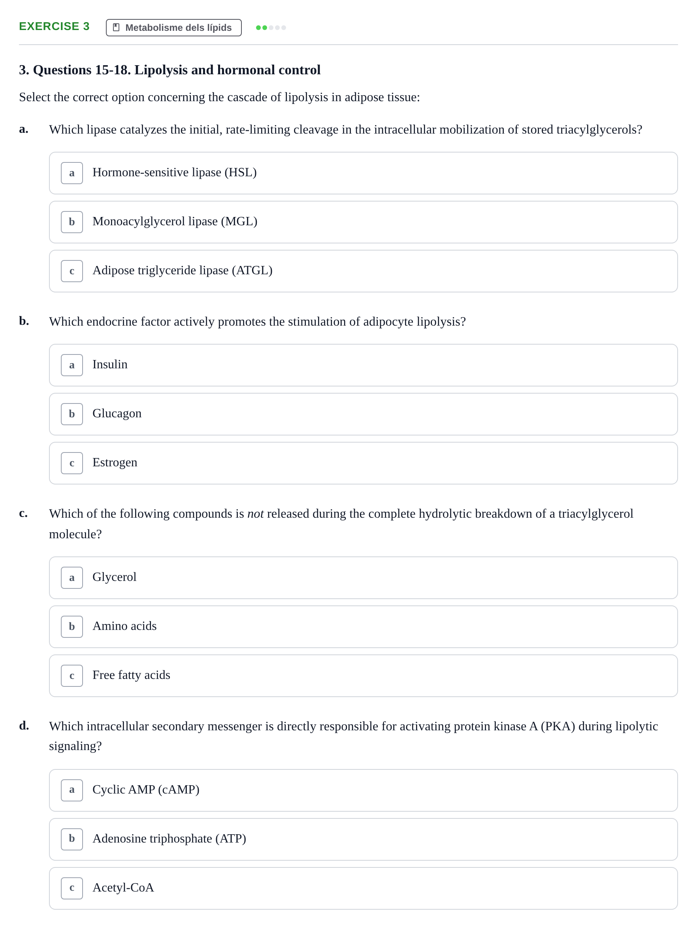Click the 'c' badge next to Acetyl-CoA

[72, 888]
